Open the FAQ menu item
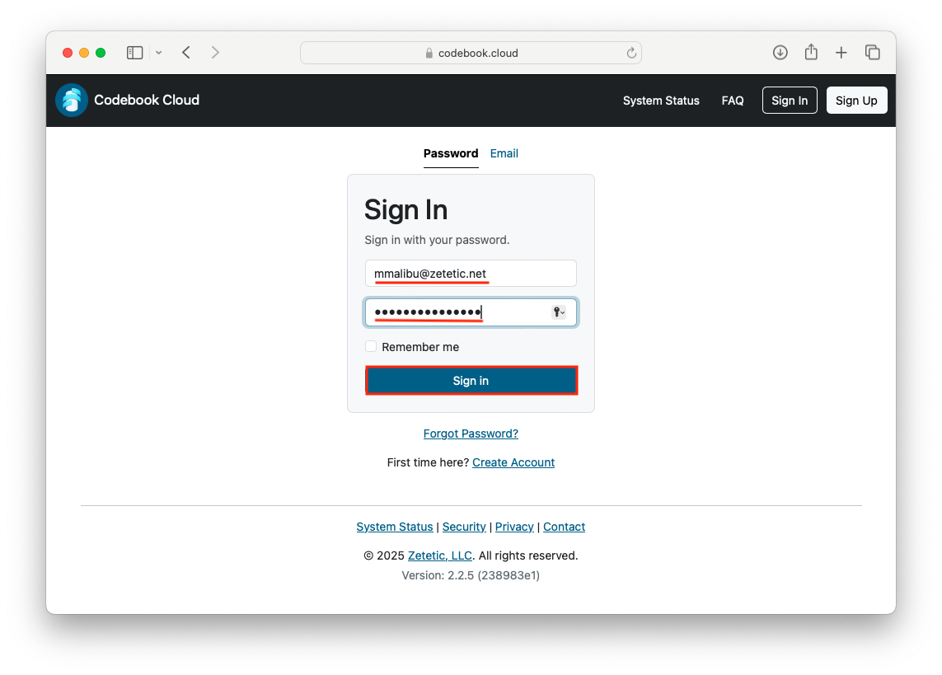The width and height of the screenshot is (942, 675). (732, 101)
